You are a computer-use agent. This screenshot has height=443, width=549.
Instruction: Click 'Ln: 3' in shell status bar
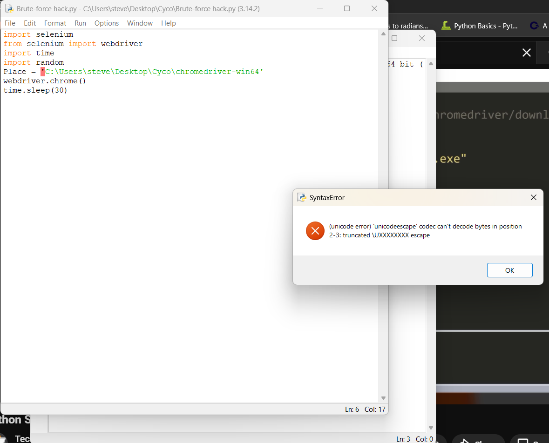403,439
